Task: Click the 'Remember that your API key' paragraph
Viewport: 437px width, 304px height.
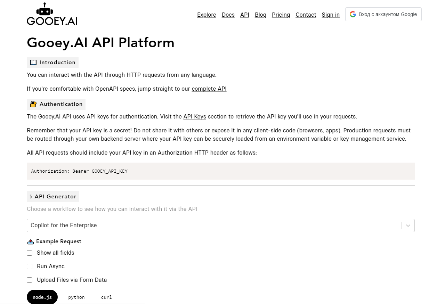Action: pyautogui.click(x=219, y=135)
